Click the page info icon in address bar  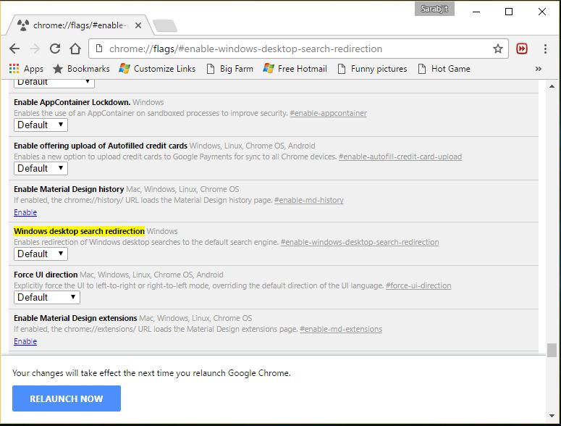pyautogui.click(x=99, y=49)
